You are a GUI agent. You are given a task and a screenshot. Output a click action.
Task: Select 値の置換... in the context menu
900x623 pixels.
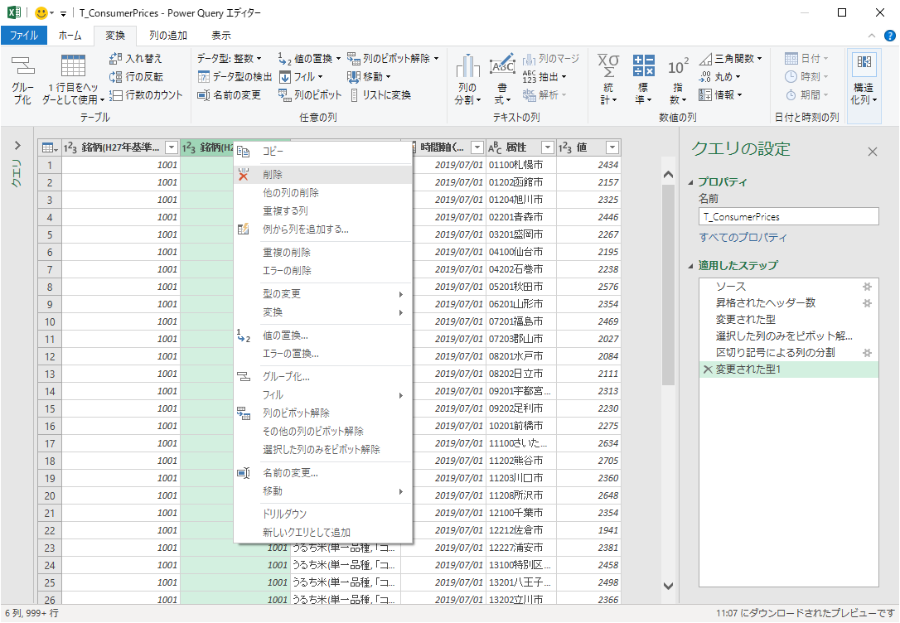click(x=285, y=336)
